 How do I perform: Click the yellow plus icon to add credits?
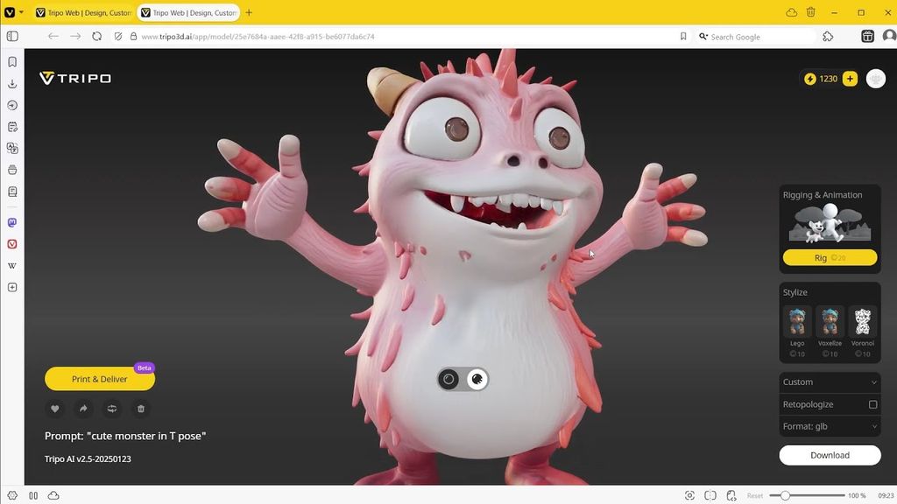tap(850, 79)
